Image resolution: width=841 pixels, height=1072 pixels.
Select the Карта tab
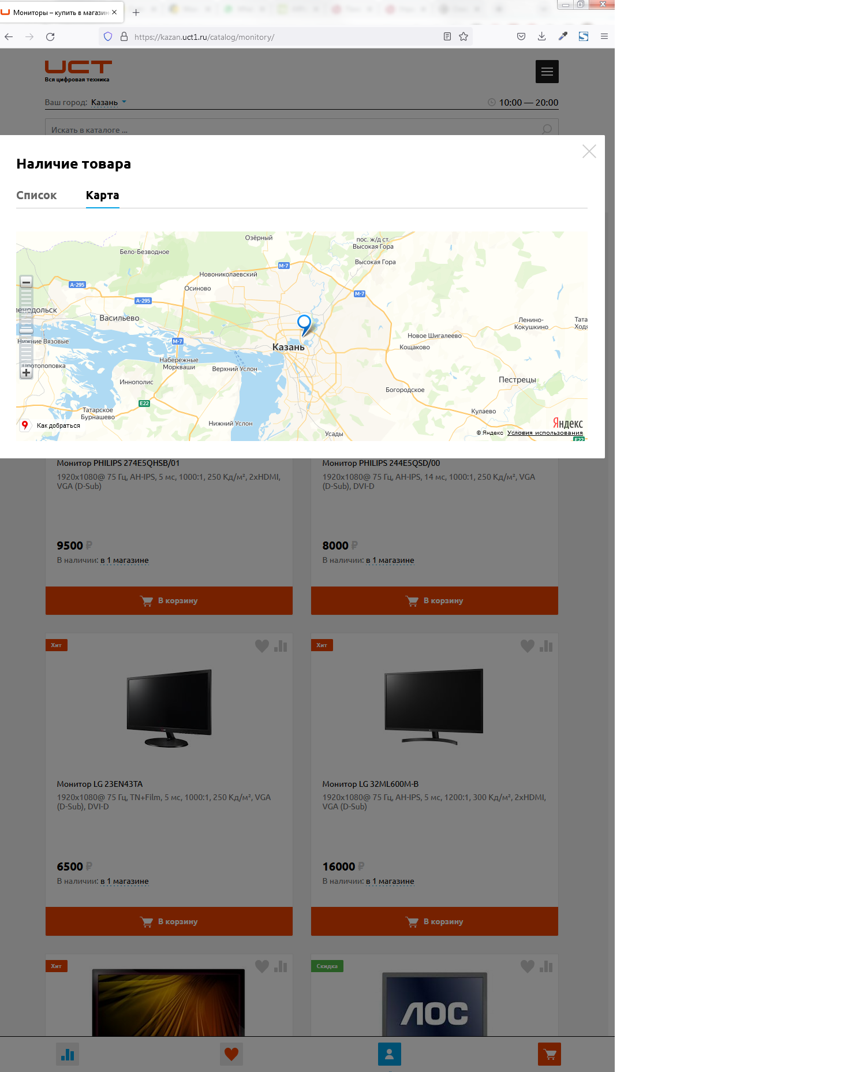click(x=102, y=195)
